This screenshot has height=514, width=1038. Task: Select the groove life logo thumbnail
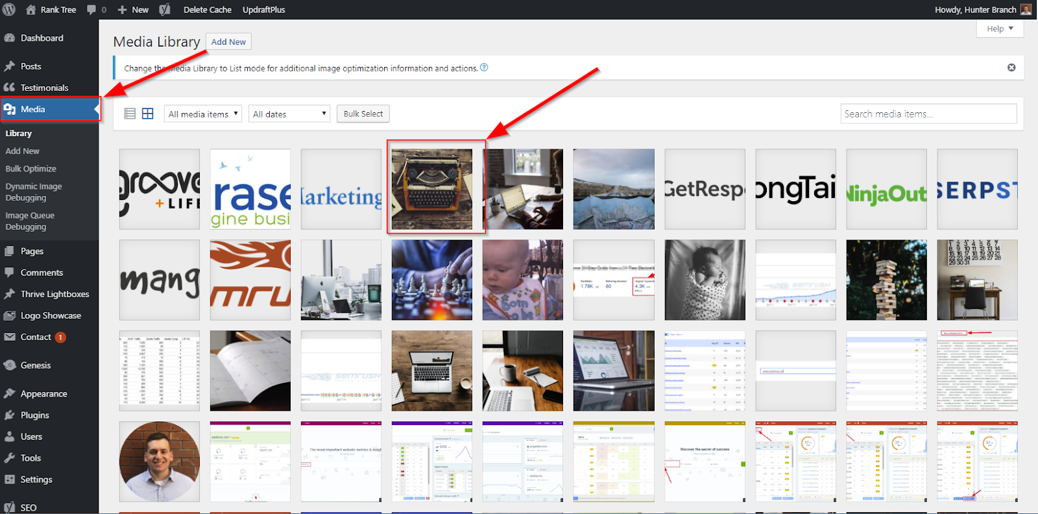coord(160,189)
